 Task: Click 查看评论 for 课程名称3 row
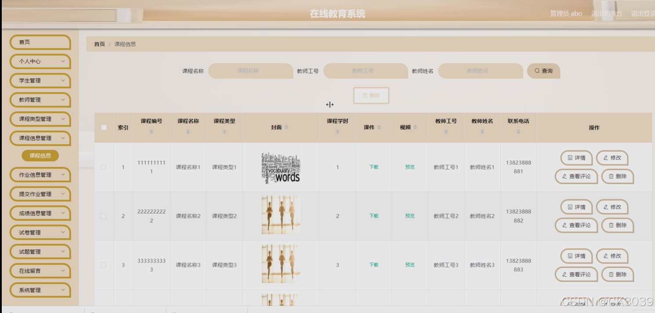click(576, 274)
